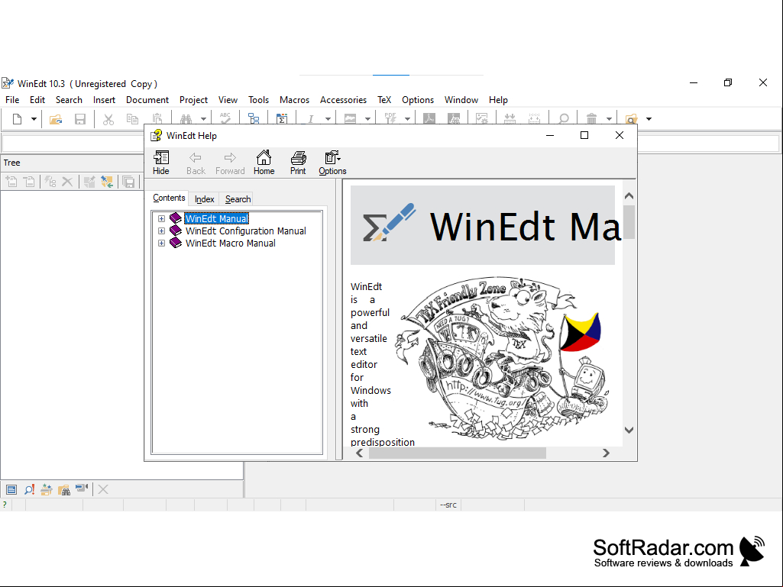The height and width of the screenshot is (587, 783).
Task: Click the Open file folder icon
Action: pos(56,119)
